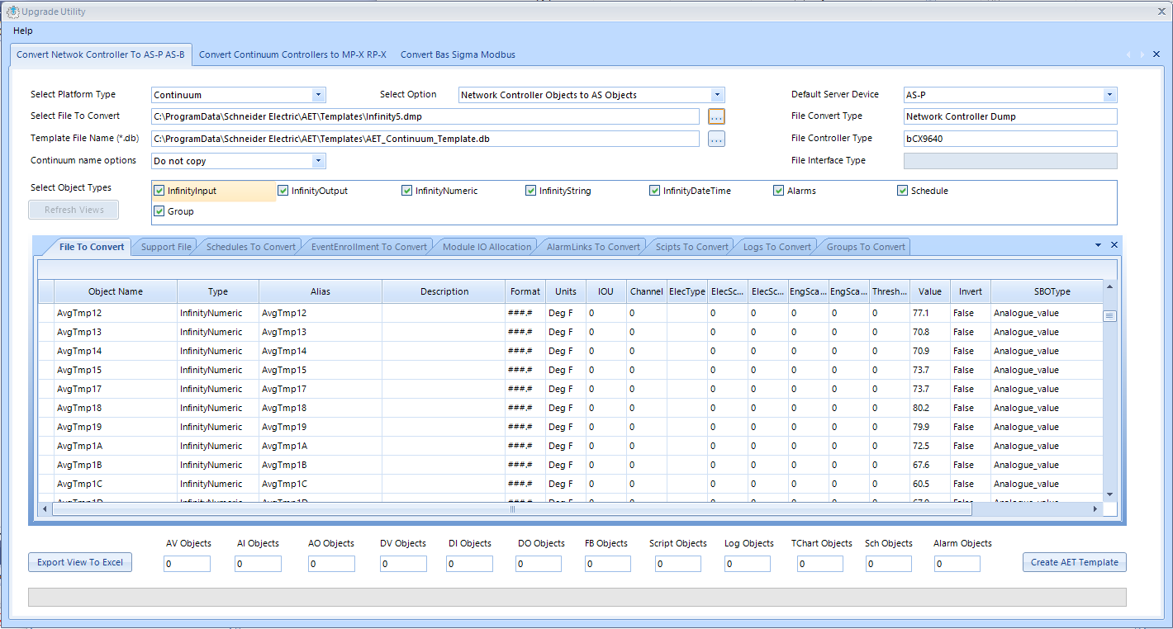The height and width of the screenshot is (629, 1173).
Task: Click the left tab-scroll arrow near the top right
Action: click(1128, 54)
